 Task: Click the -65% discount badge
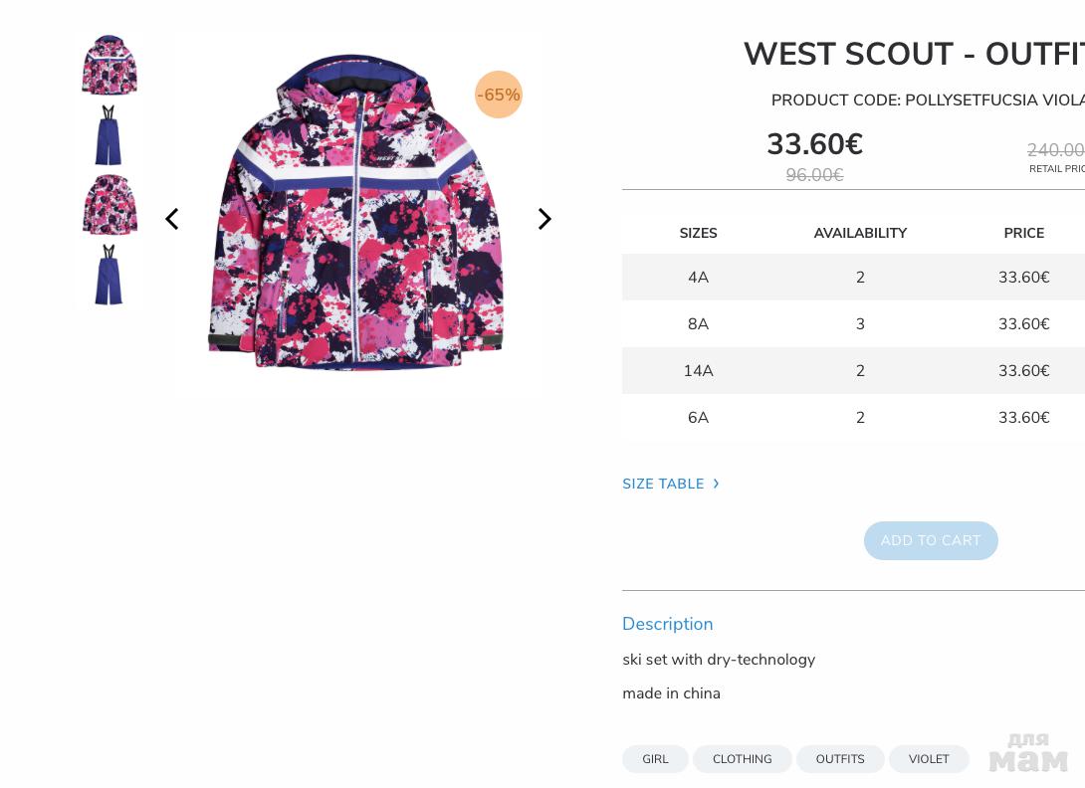click(x=499, y=95)
